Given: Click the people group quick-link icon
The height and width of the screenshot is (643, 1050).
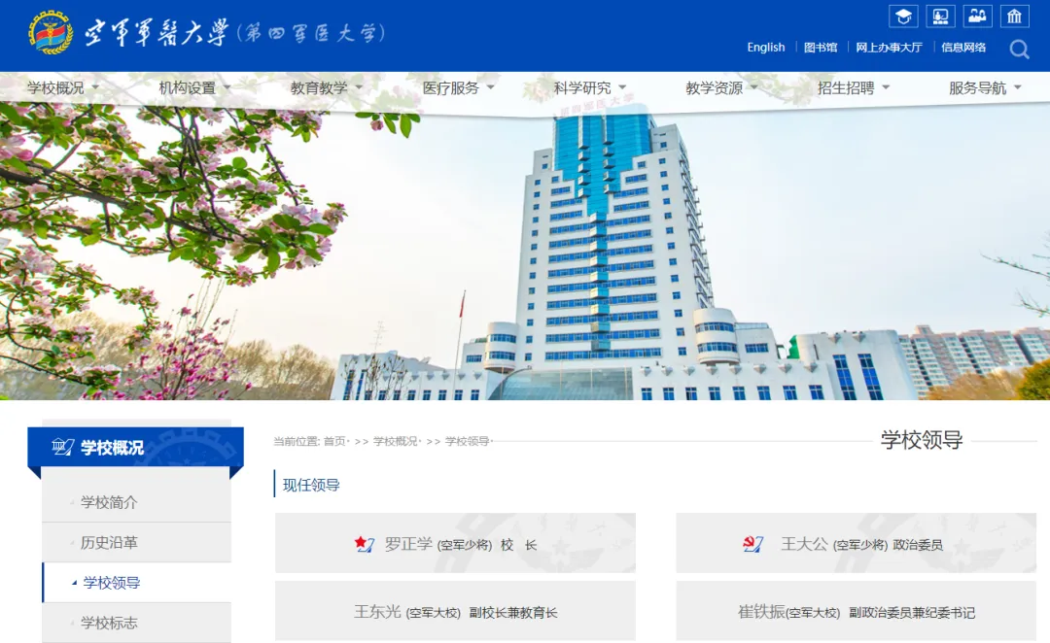Looking at the screenshot, I should click(977, 16).
